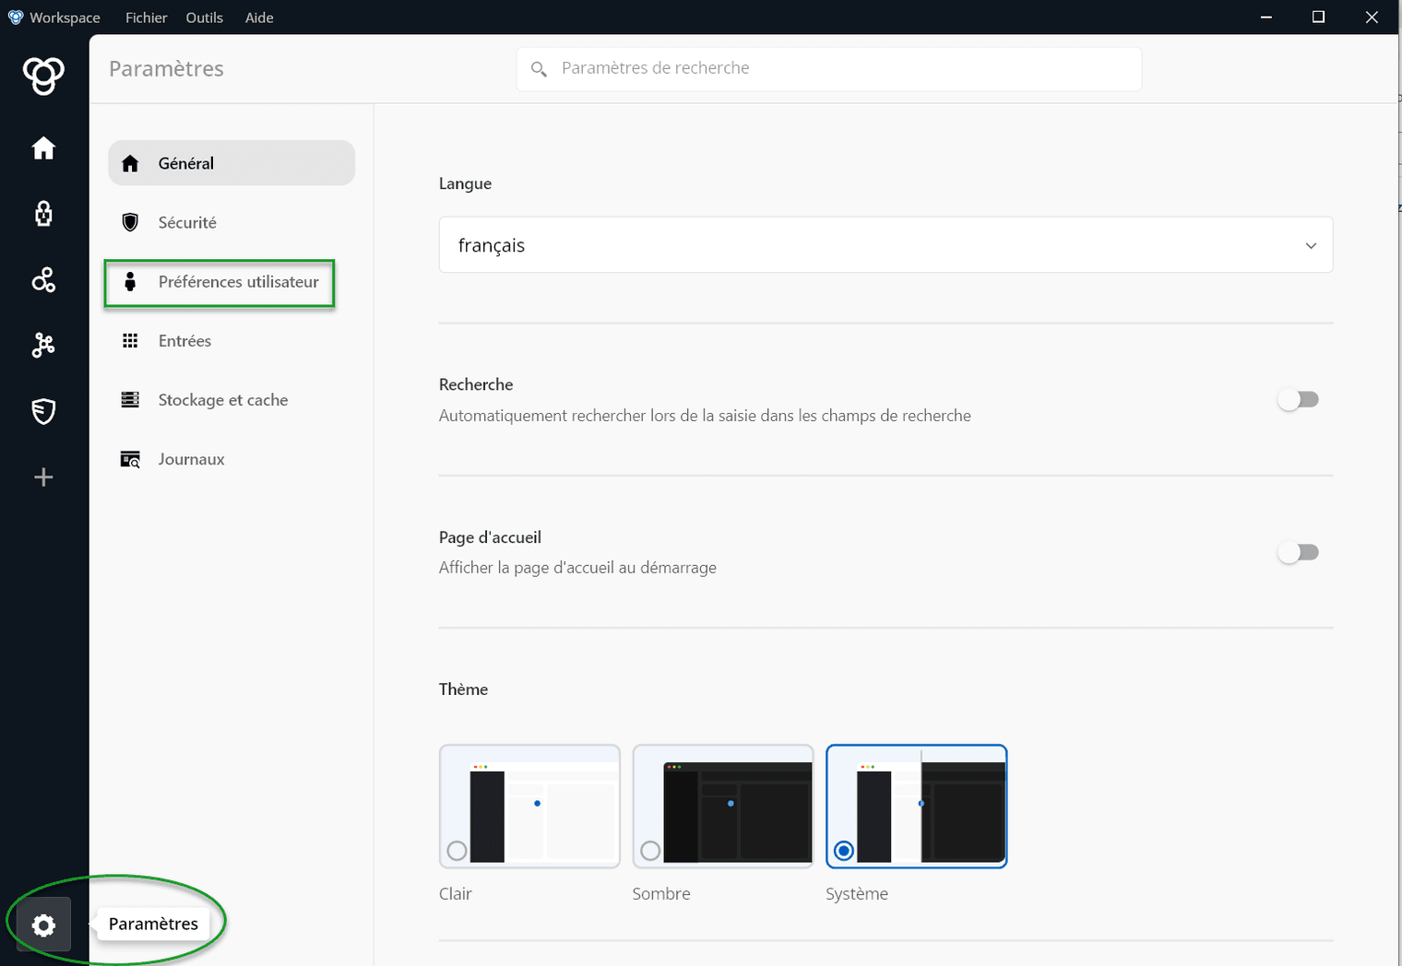The image size is (1402, 966).
Task: Open the Aide menu
Action: (x=259, y=18)
